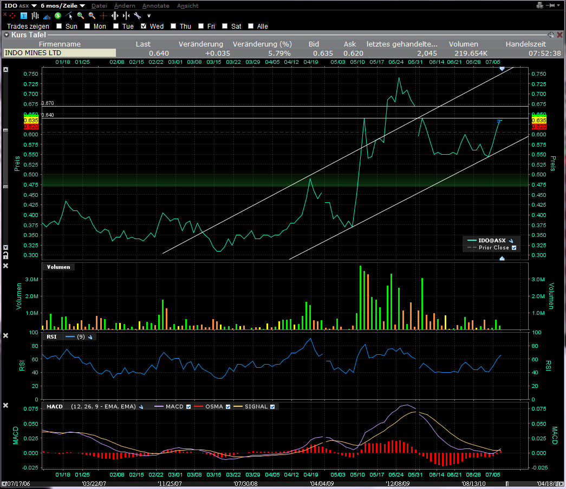The height and width of the screenshot is (489, 566).
Task: Toggle the SIGNAL line checkbox
Action: tap(272, 407)
